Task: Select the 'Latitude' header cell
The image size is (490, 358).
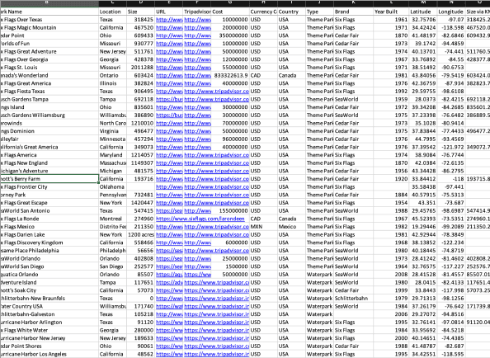Action: [423, 12]
